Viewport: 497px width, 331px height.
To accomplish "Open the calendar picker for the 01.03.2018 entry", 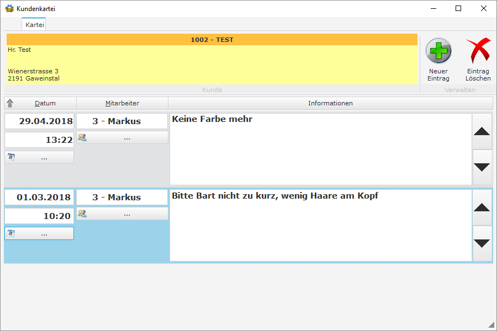I will [39, 233].
